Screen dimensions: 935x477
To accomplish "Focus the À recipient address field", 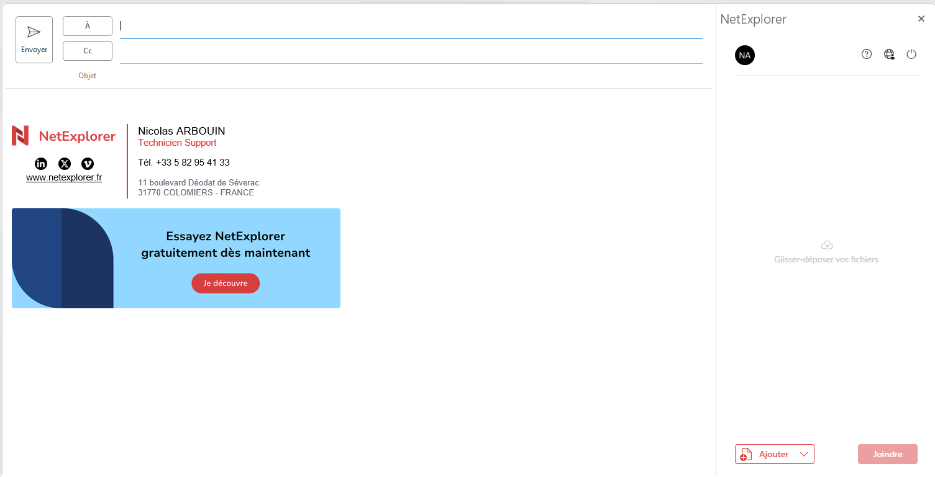I will tap(411, 26).
